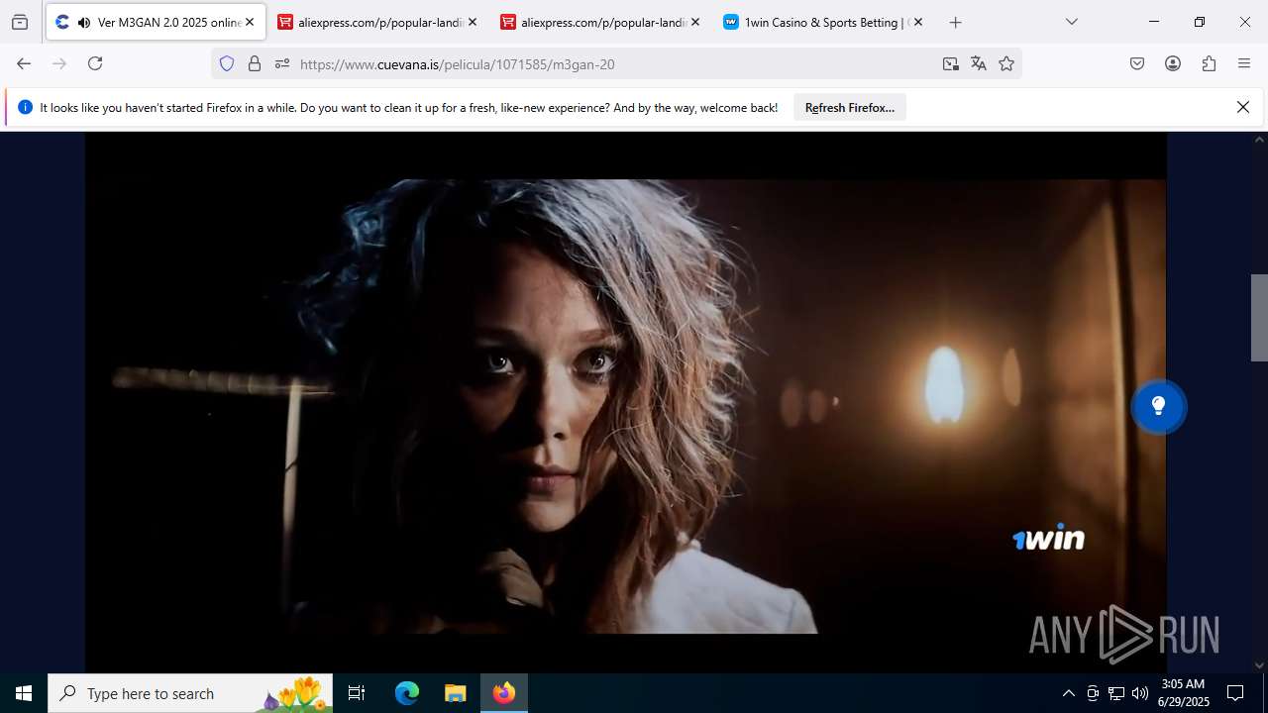This screenshot has width=1268, height=713.
Task: Launch Microsoft Edge from the taskbar
Action: pyautogui.click(x=407, y=693)
